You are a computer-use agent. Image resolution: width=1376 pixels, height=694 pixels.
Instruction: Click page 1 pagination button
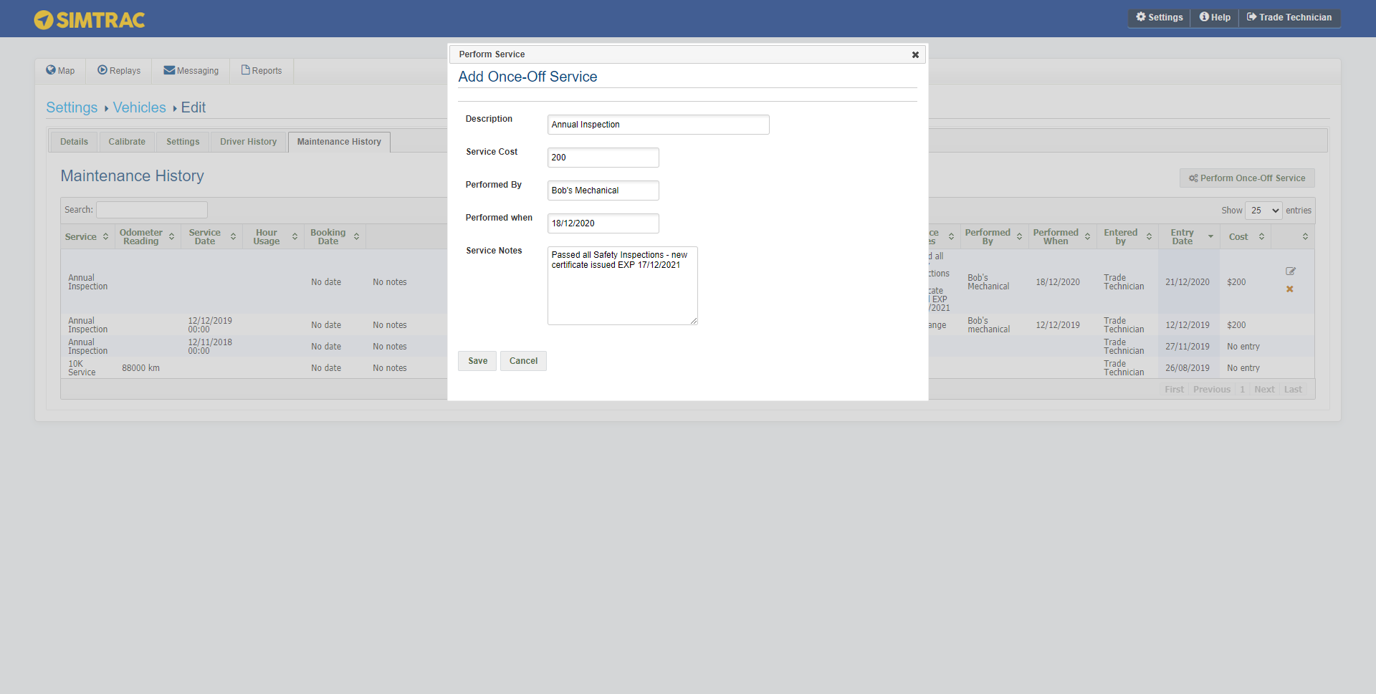(x=1242, y=390)
